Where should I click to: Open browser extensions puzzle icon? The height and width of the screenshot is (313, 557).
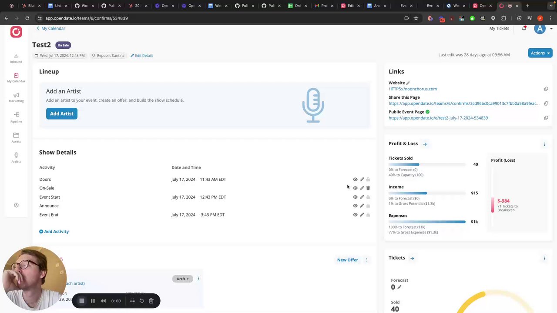click(503, 18)
